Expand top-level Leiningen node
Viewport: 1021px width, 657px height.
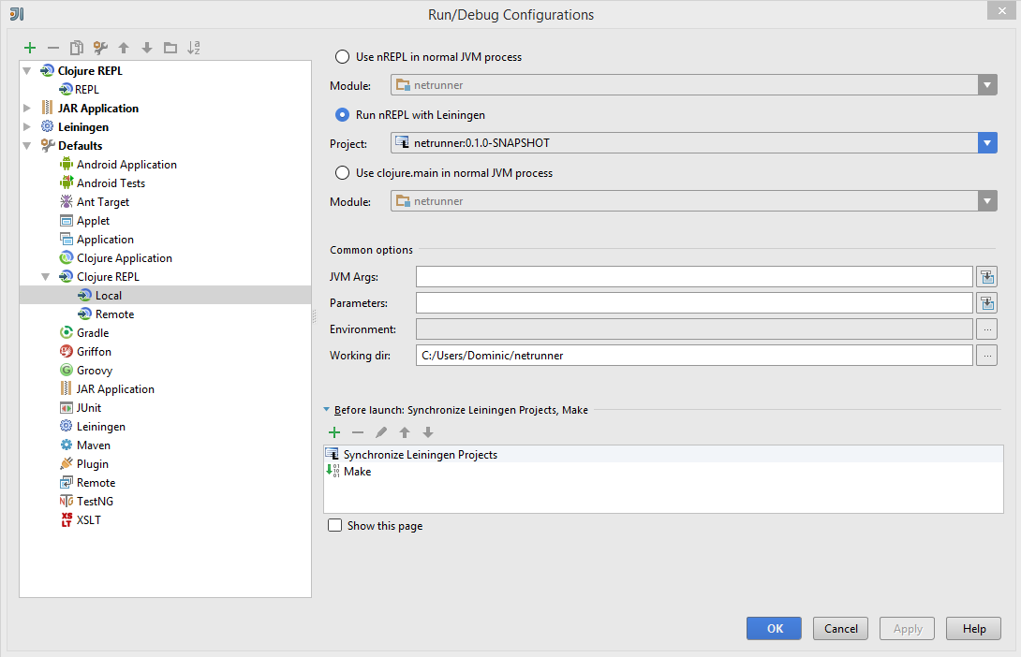[27, 127]
